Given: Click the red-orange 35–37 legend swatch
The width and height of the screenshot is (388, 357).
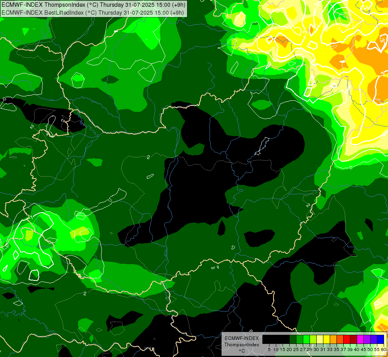Looking at the screenshot, I should (x=340, y=339).
